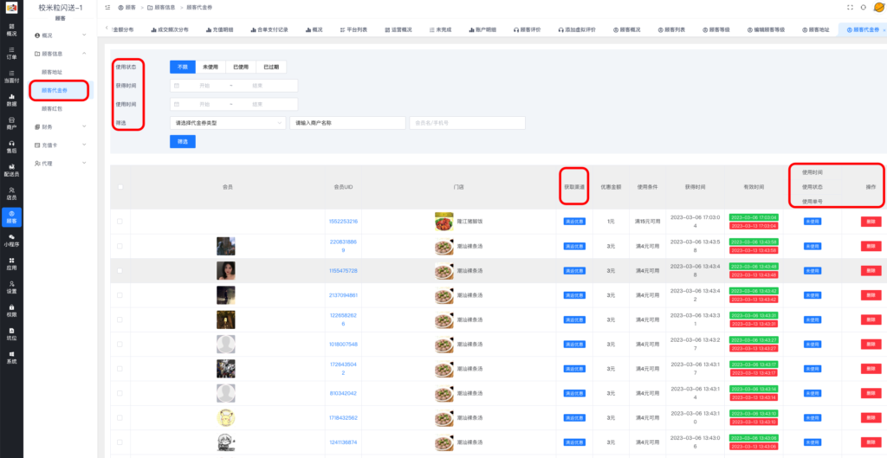Click the 请输入商户名称 input field
The width and height of the screenshot is (887, 458).
pos(347,123)
